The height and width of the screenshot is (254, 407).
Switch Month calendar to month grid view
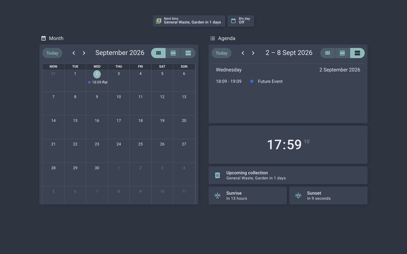tap(158, 53)
